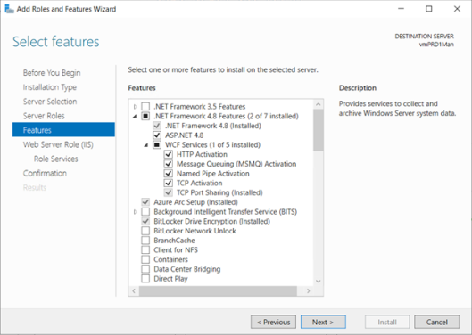Viewport: 472px width, 335px height.
Task: Close the Add Roles and Features Wizard
Action: click(457, 9)
